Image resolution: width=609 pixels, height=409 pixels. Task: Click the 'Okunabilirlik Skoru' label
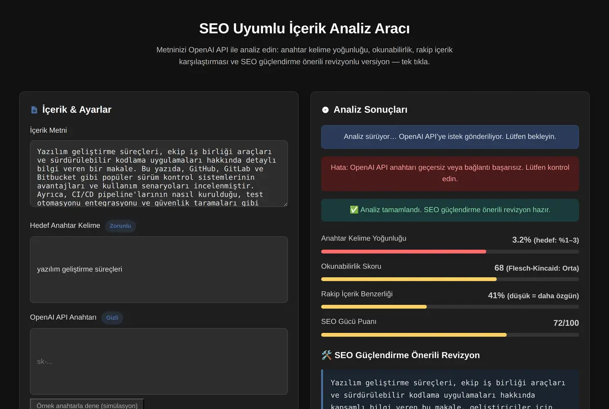click(351, 266)
